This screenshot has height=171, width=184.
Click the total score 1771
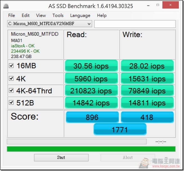(x=120, y=130)
